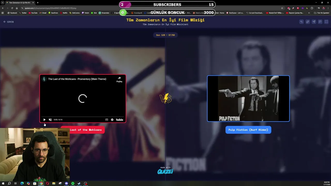Open the apps grid icon in bookmarks bar
Screen dimensions: 331x186
point(3,13)
